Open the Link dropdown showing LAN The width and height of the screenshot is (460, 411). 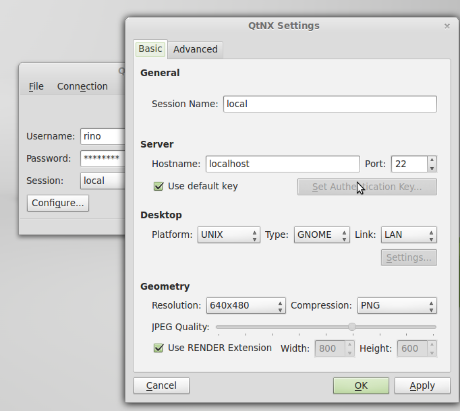point(409,235)
